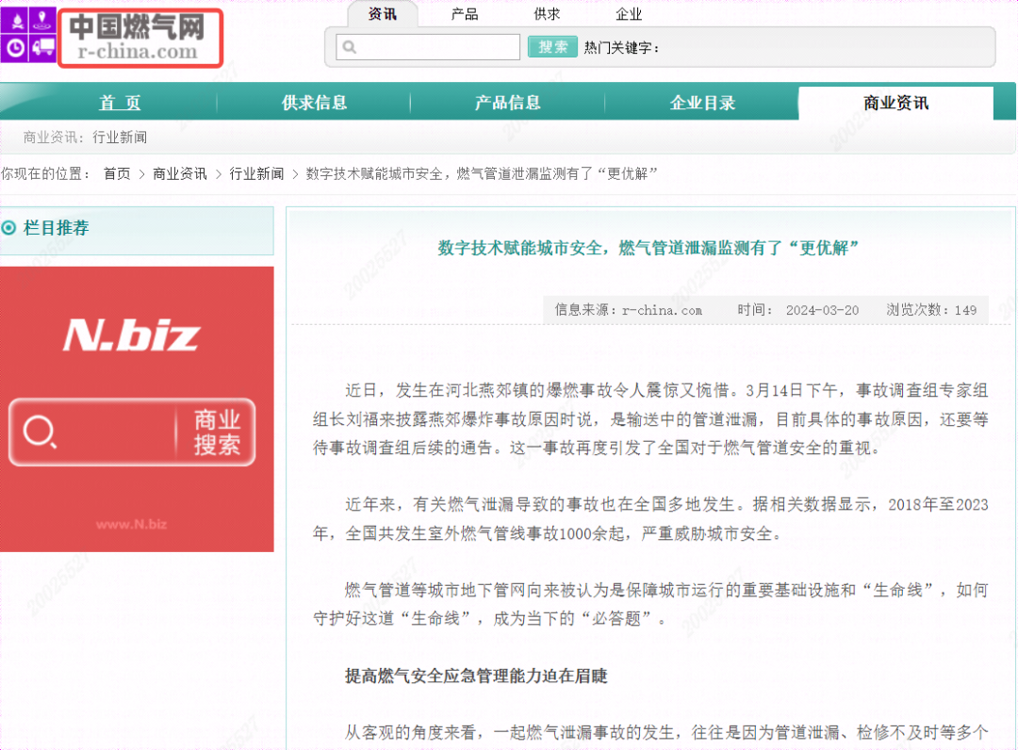1018x750 pixels.
Task: Navigate to 产品信息 in the menu bar
Action: click(x=508, y=103)
